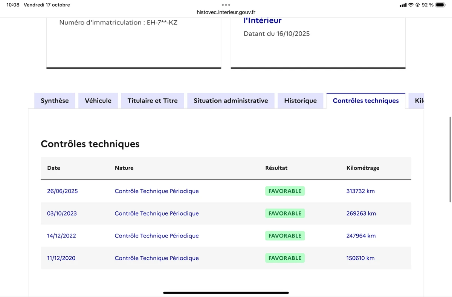Click Contrôle Technique Périodique in the 14/12/2022 row
452x297 pixels.
pos(157,236)
